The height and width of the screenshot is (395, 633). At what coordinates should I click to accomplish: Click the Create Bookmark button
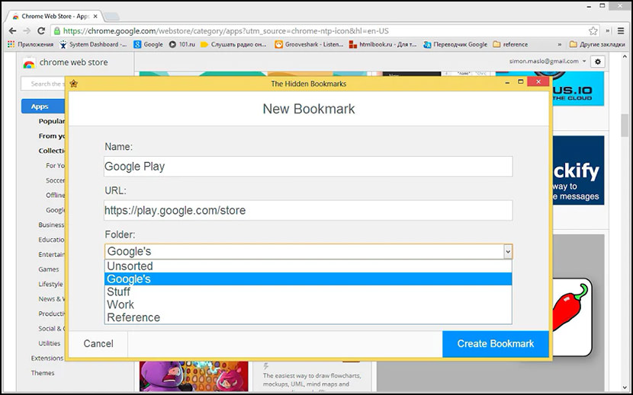click(495, 344)
